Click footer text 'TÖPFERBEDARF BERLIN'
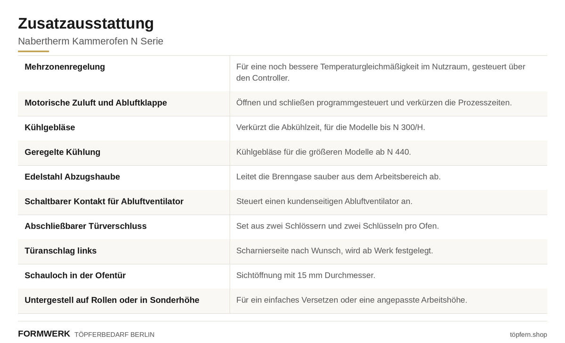 coord(114,335)
